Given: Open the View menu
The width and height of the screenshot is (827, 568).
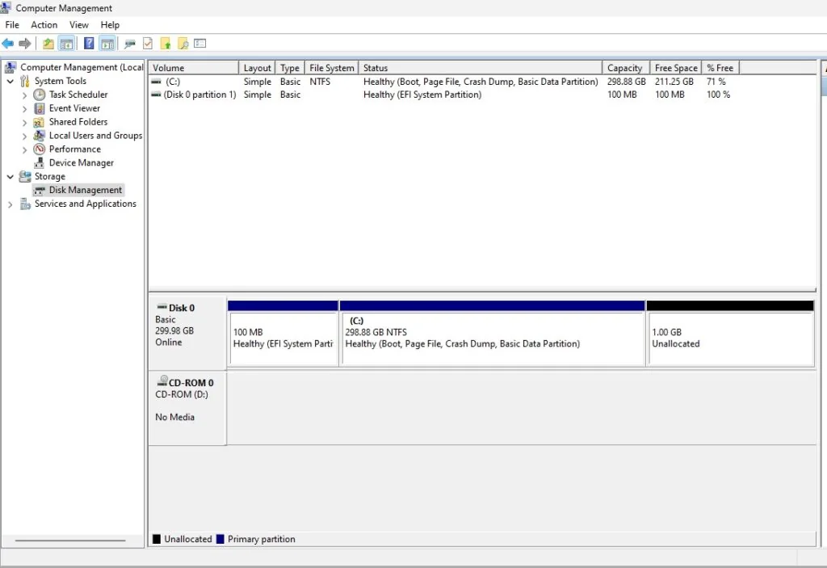Looking at the screenshot, I should [79, 25].
